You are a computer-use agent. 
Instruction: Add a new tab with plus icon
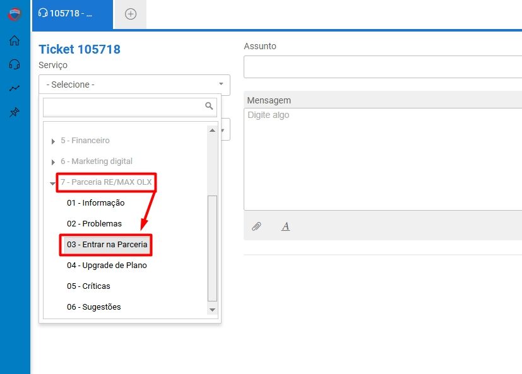(131, 14)
